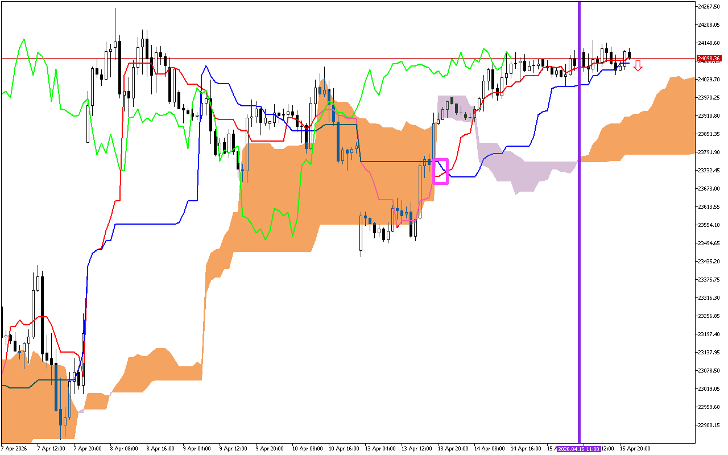Click the 13 Apr 20:00 time label
728x455 pixels.
(x=453, y=449)
